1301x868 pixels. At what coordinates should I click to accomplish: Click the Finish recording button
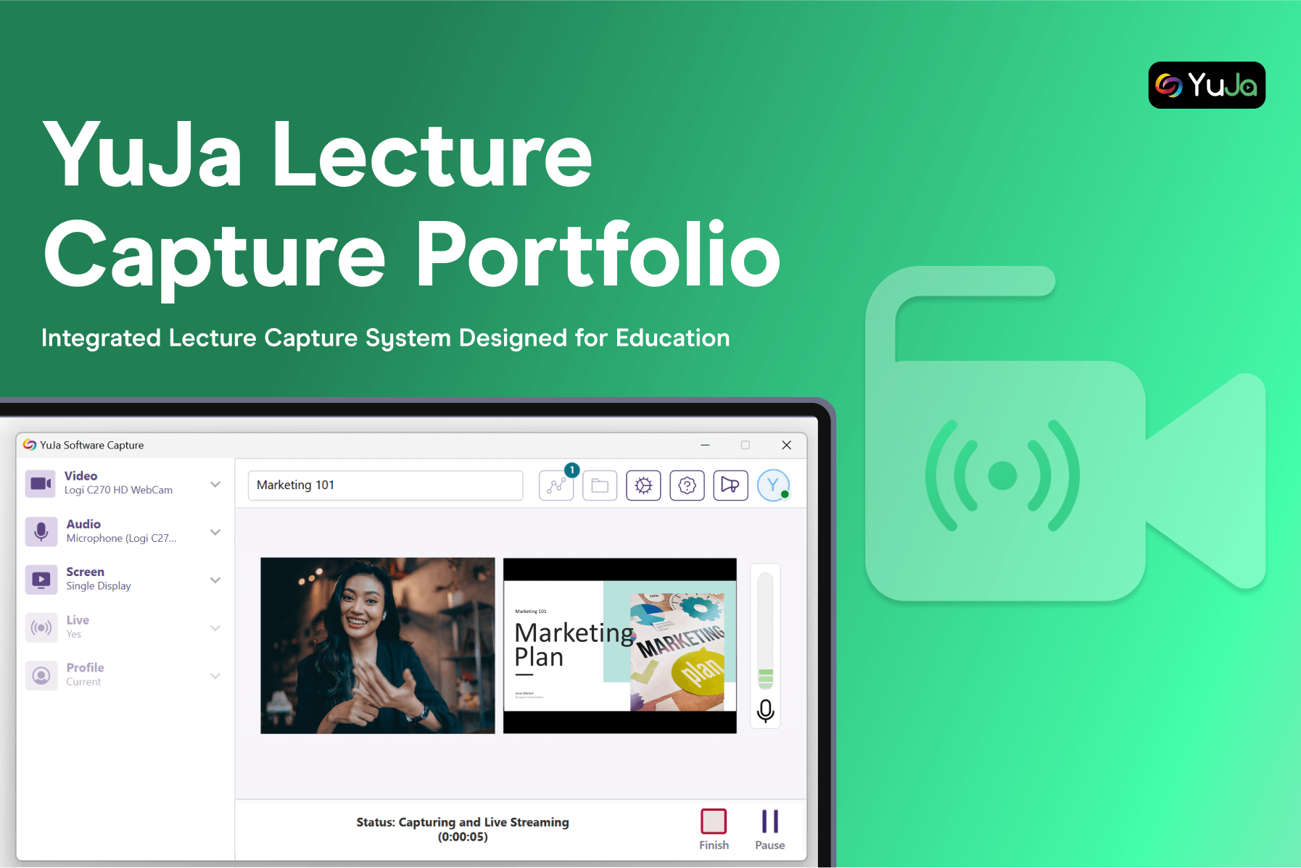click(714, 830)
